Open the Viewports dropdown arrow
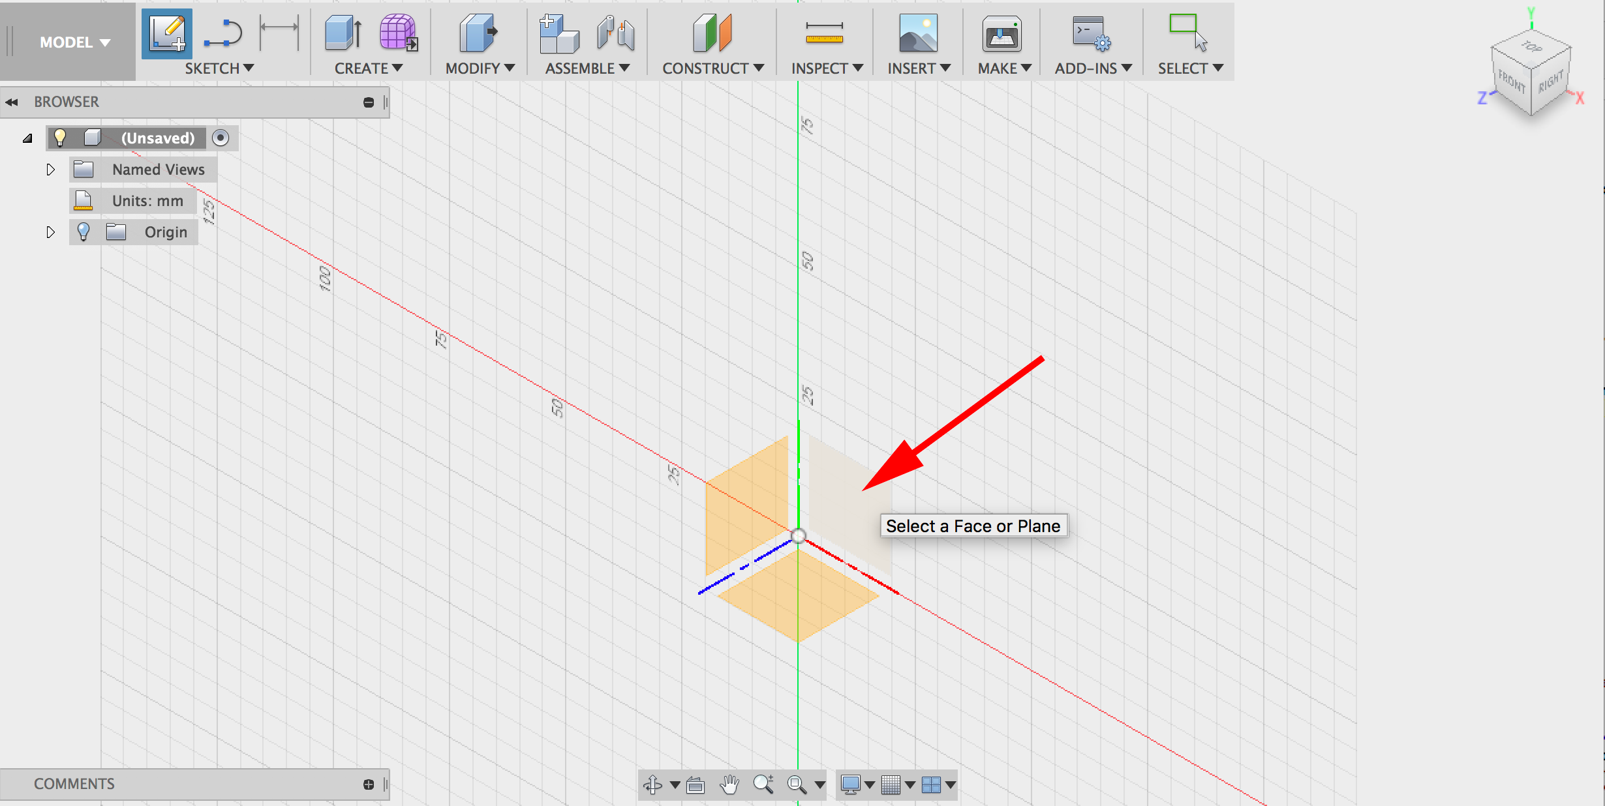Viewport: 1605px width, 806px height. (951, 784)
